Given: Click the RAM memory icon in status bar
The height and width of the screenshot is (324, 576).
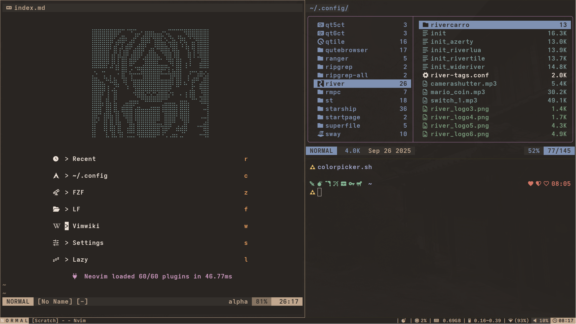Looking at the screenshot, I should (437, 320).
